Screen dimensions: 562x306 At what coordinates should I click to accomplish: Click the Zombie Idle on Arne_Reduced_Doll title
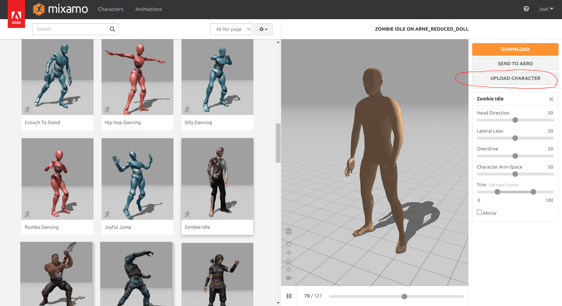(x=422, y=29)
